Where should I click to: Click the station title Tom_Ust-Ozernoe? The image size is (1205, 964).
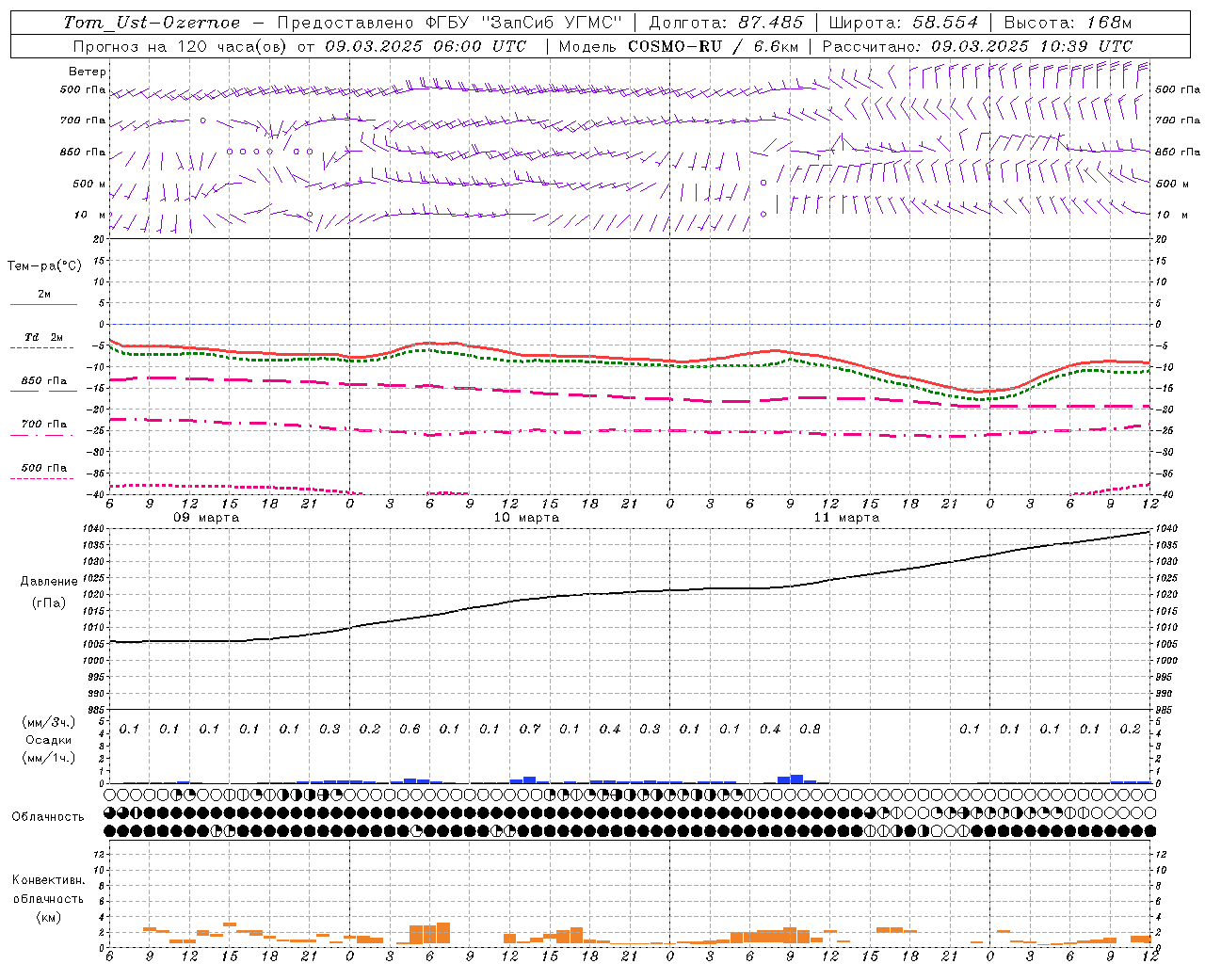point(152,23)
